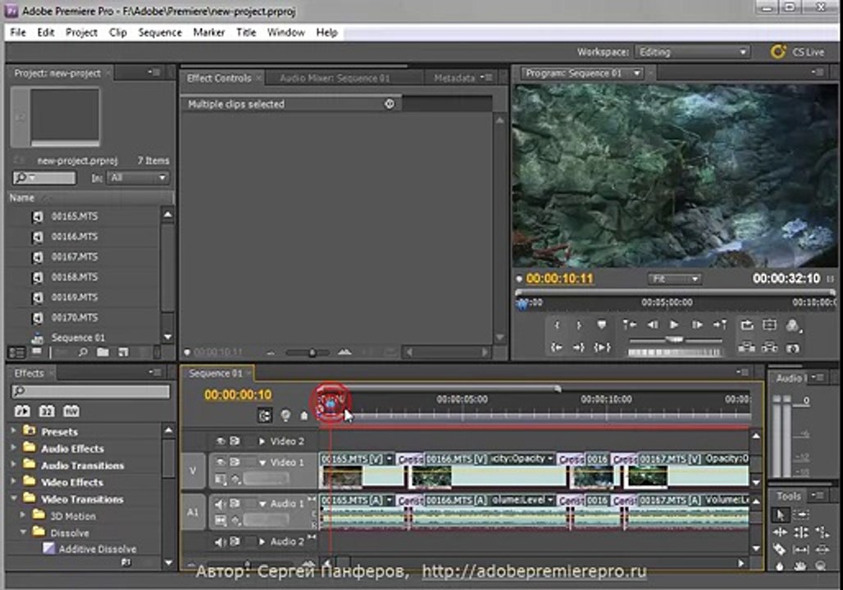The width and height of the screenshot is (843, 590).
Task: Set In point in Program monitor
Action: (x=557, y=325)
